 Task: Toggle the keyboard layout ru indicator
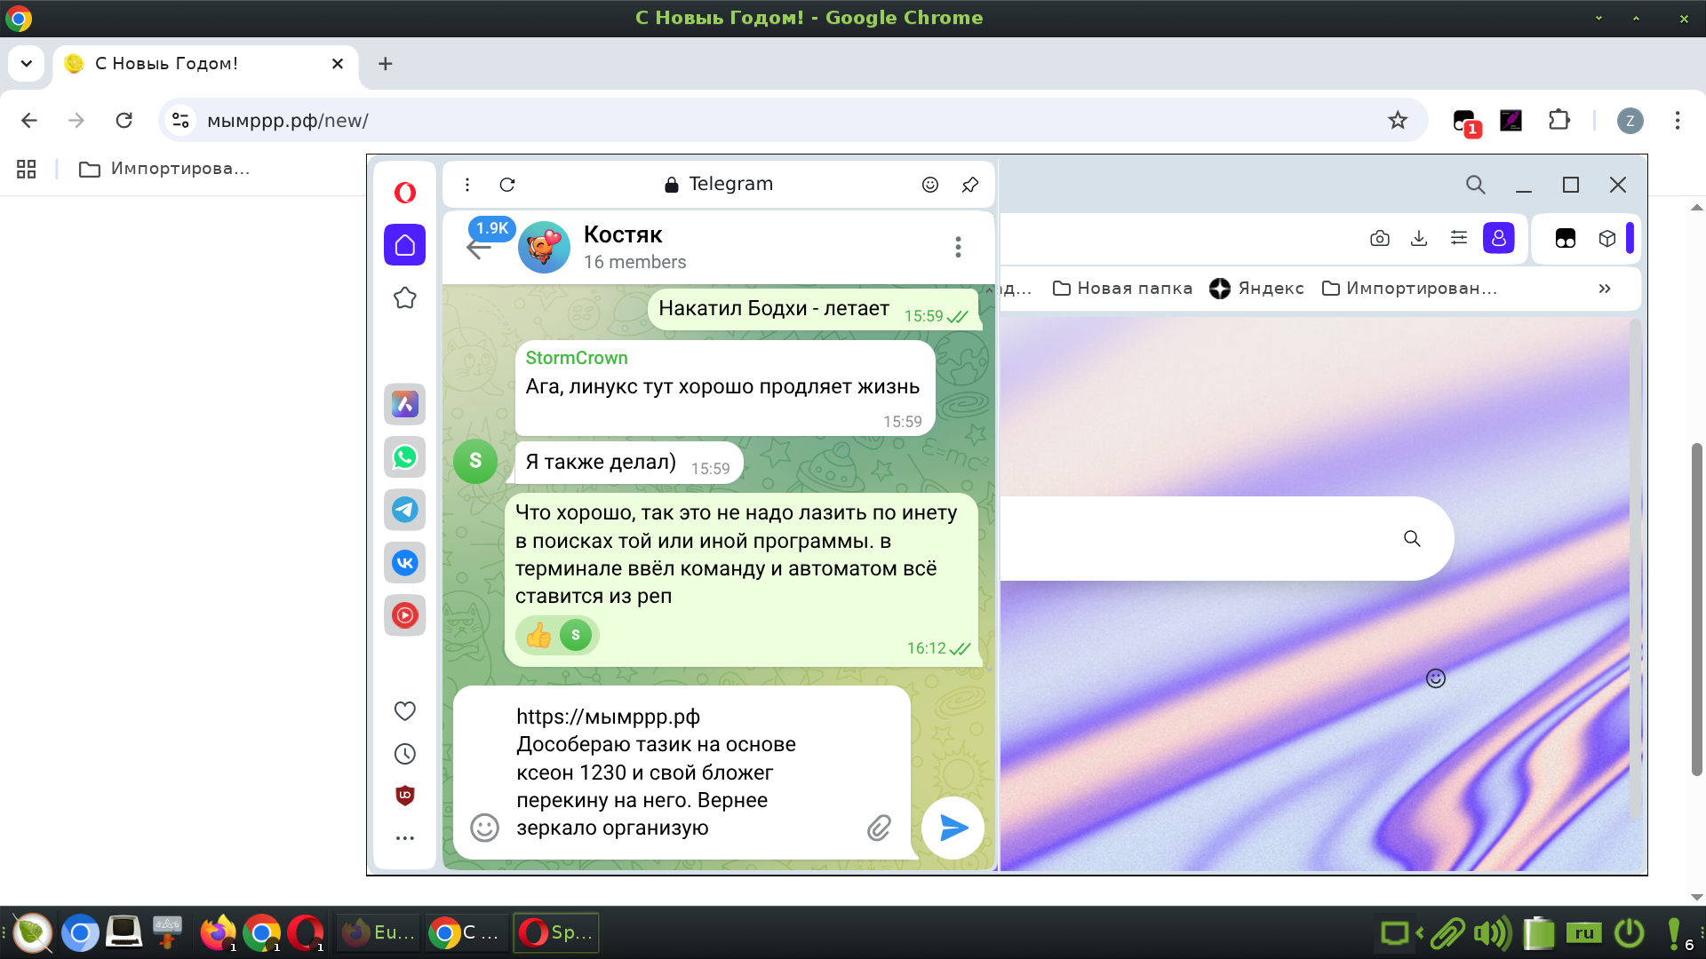(x=1583, y=933)
